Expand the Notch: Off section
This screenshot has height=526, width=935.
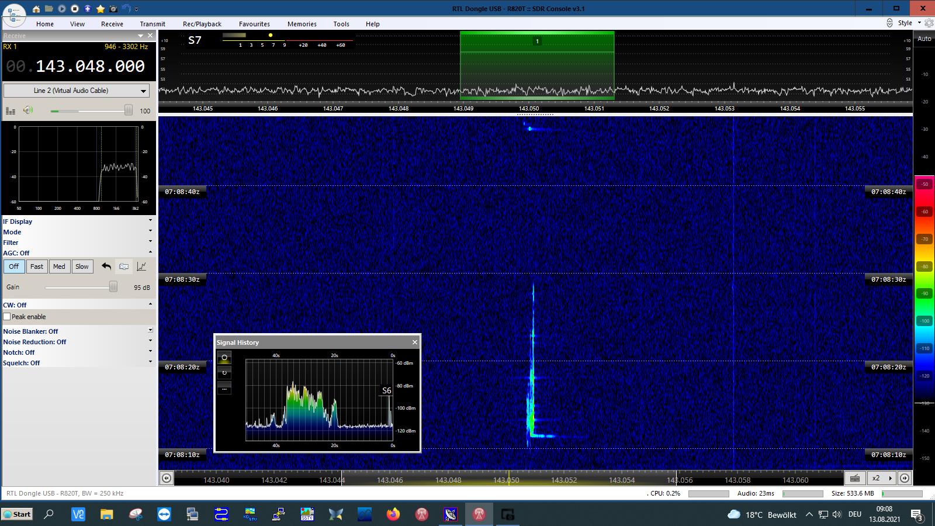(78, 352)
